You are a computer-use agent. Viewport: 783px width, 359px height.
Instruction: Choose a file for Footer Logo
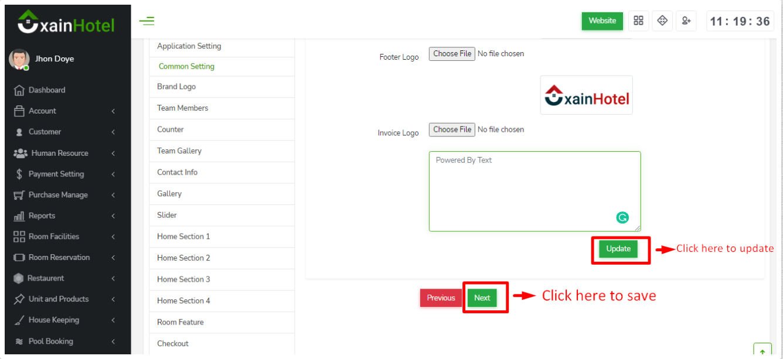click(x=452, y=54)
